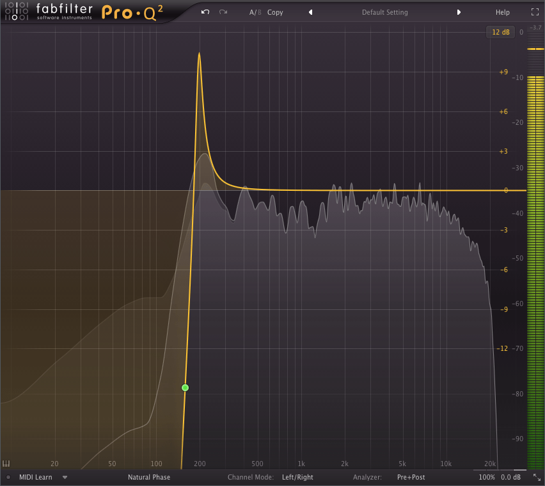Click the Undo arrow icon
This screenshot has height=486, width=545.
click(x=205, y=12)
